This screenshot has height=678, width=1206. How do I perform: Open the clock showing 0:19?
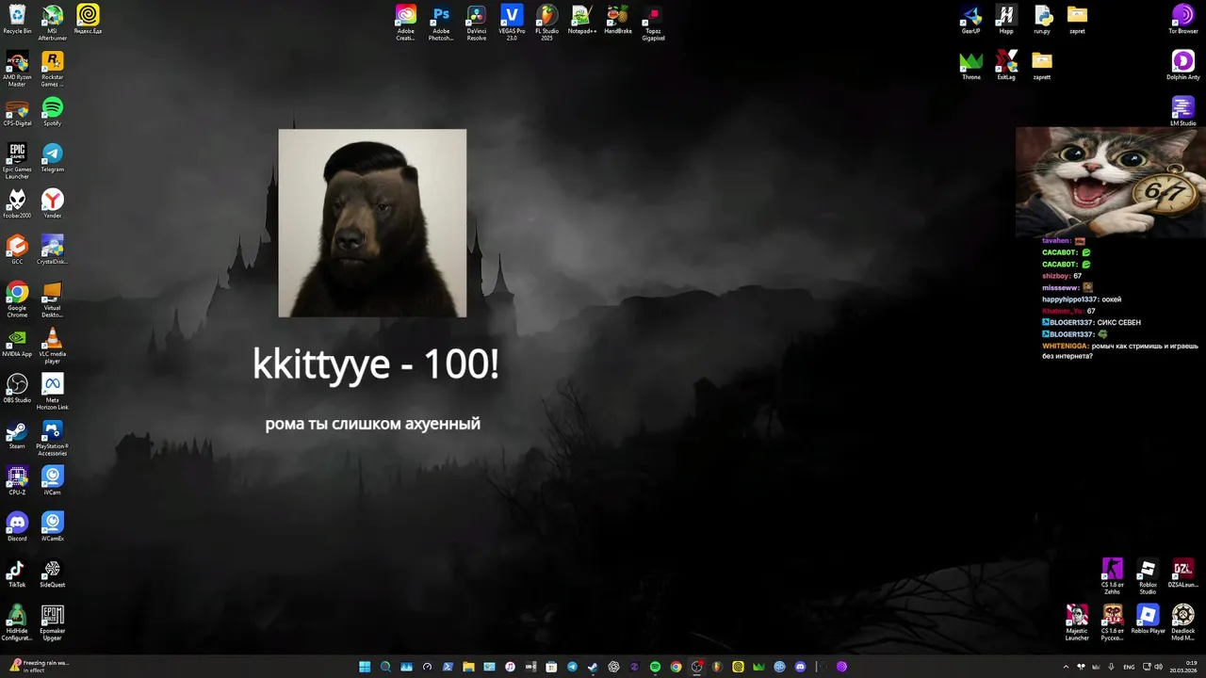(x=1183, y=667)
